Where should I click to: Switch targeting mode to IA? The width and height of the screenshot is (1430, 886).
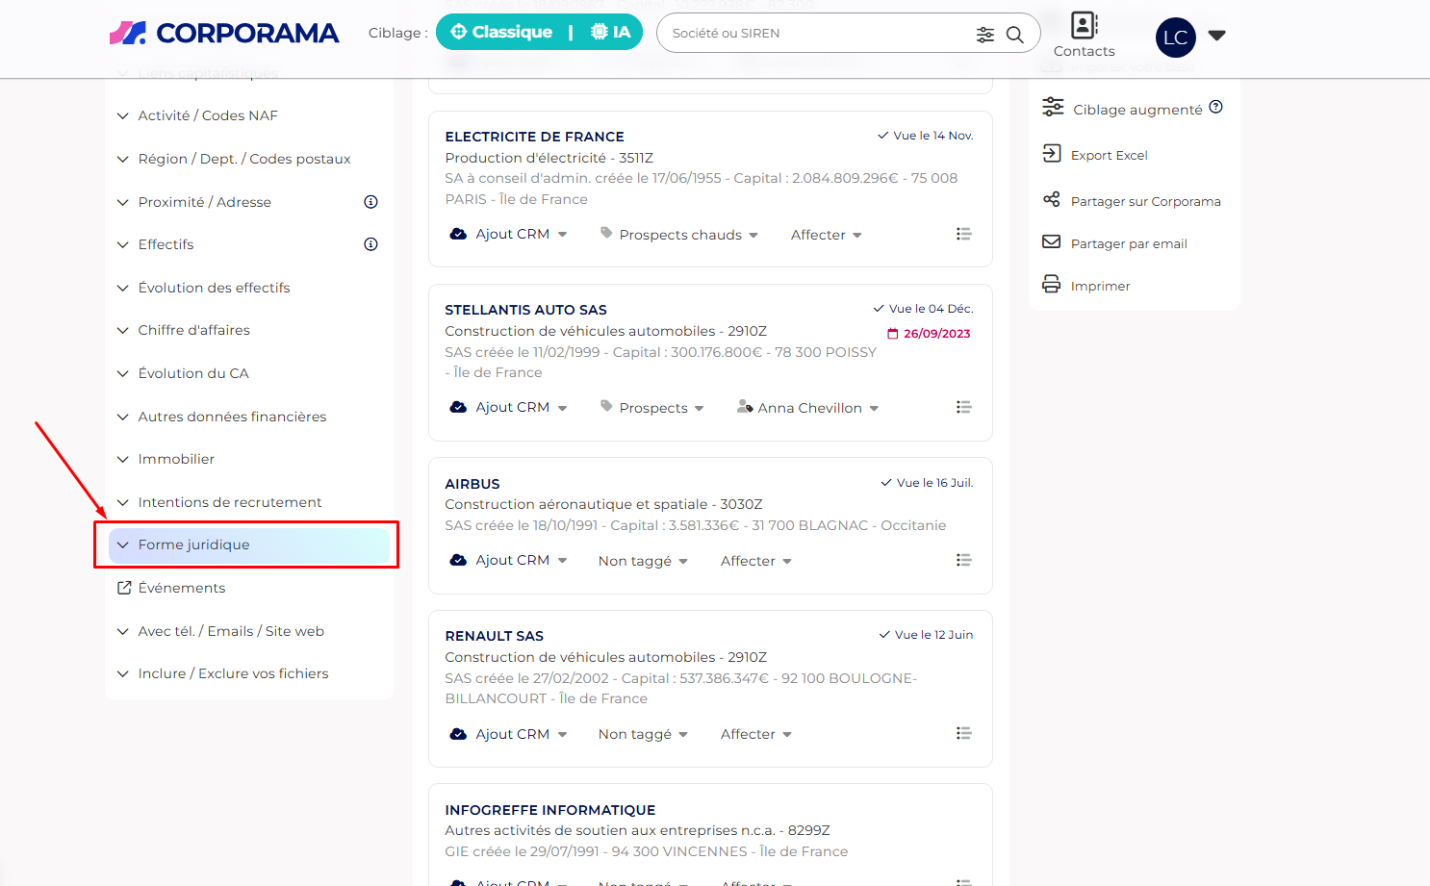pyautogui.click(x=611, y=33)
